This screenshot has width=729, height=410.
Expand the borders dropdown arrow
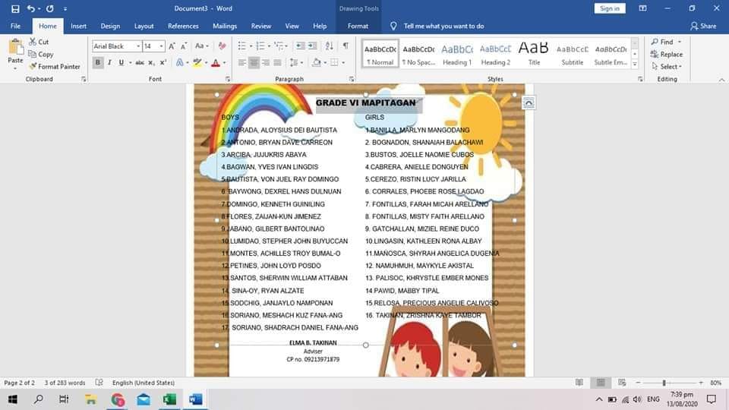(343, 62)
